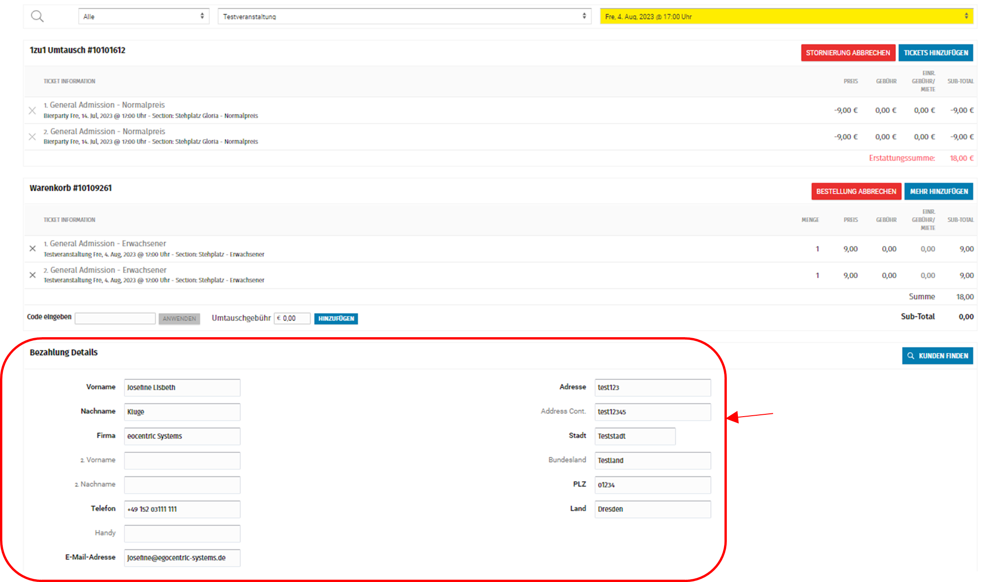Remove first Normalpreis ticket with X icon
The image size is (982, 582).
[32, 110]
